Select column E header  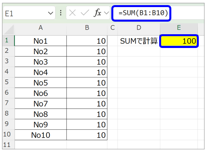[179, 28]
